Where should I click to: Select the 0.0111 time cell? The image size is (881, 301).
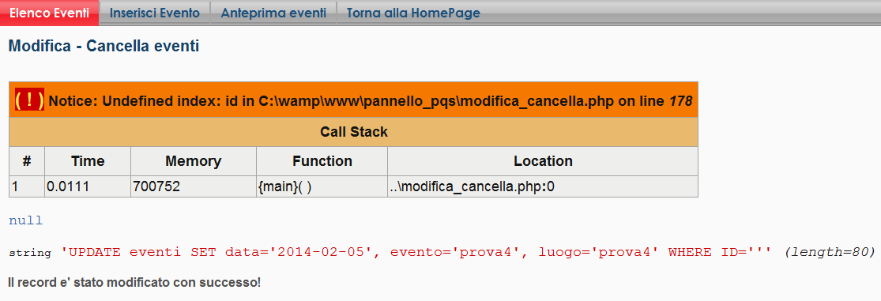88,186
